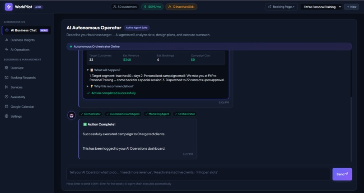This screenshot has height=193, width=364.
Task: Click the $595/mo revenue badge
Action: (x=152, y=7)
